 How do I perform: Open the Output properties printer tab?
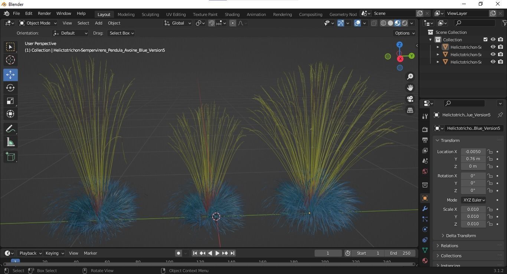click(x=425, y=140)
